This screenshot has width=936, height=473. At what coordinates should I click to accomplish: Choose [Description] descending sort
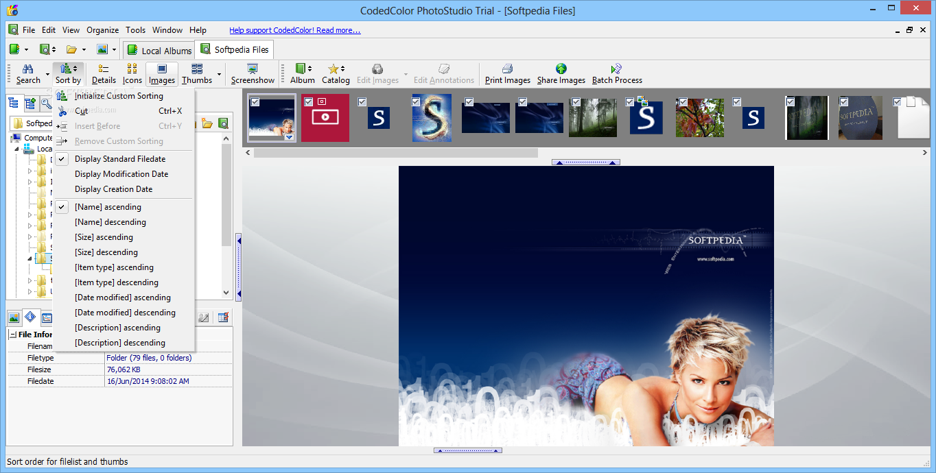click(x=124, y=343)
